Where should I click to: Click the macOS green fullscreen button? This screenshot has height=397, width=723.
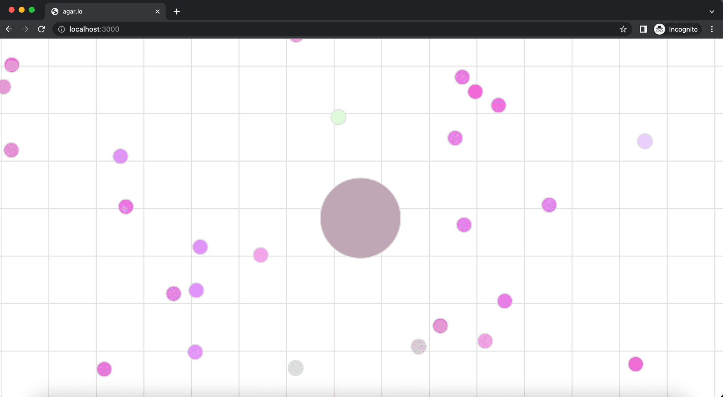tap(32, 10)
